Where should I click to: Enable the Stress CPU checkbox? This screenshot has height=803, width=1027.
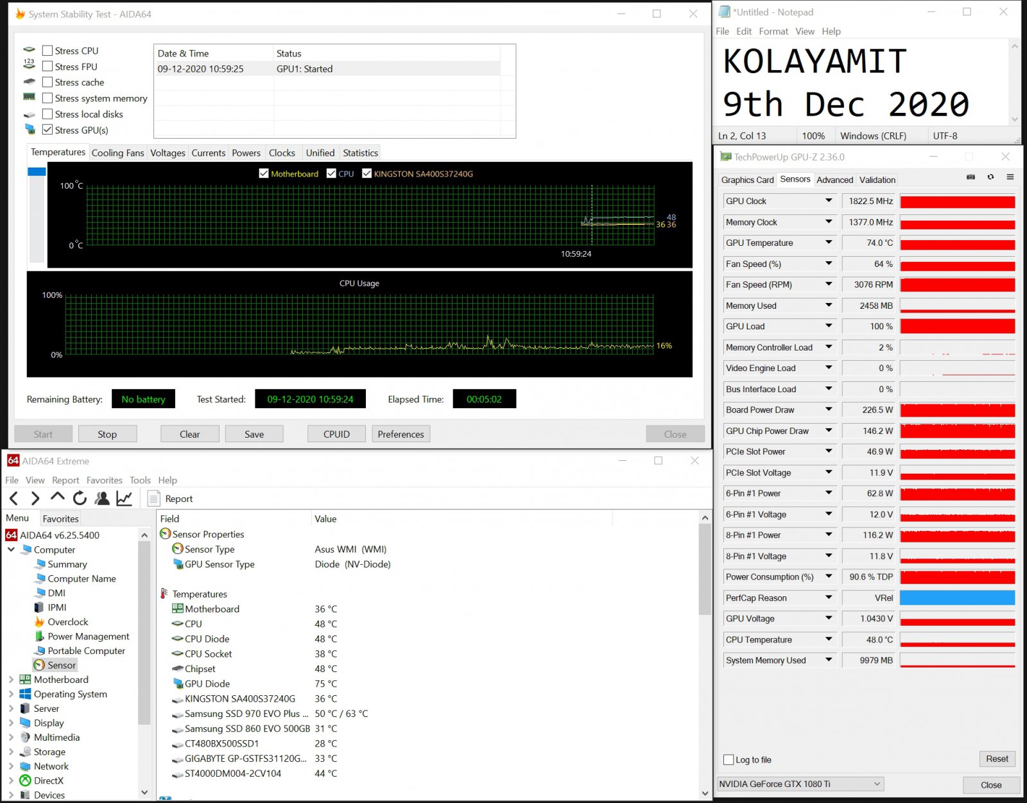coord(47,51)
